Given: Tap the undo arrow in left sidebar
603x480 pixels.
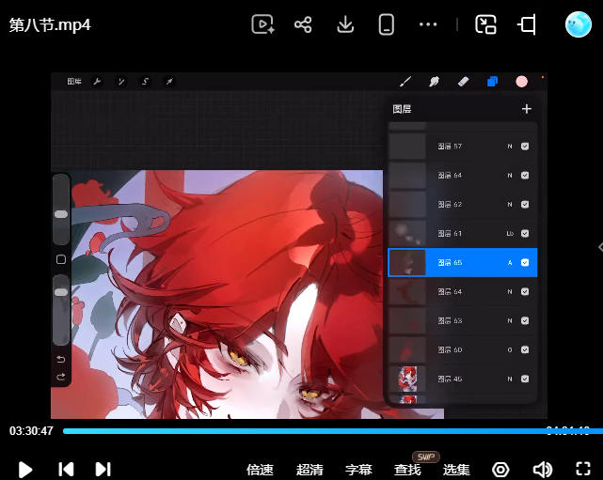Looking at the screenshot, I should 61,359.
